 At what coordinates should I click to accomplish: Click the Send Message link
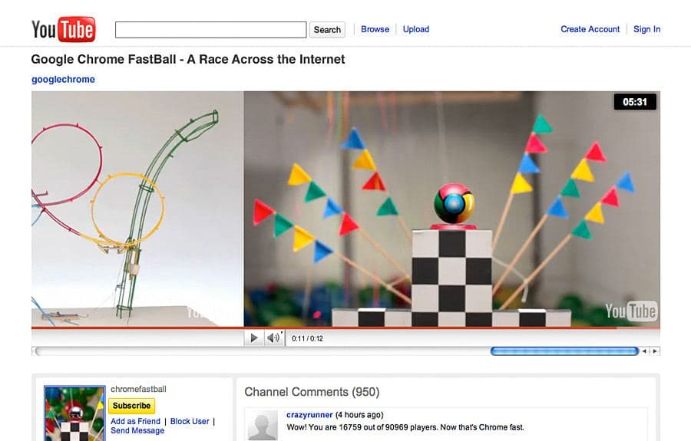pos(137,430)
